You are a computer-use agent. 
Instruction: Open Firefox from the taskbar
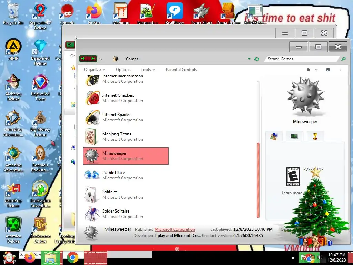coord(30,257)
